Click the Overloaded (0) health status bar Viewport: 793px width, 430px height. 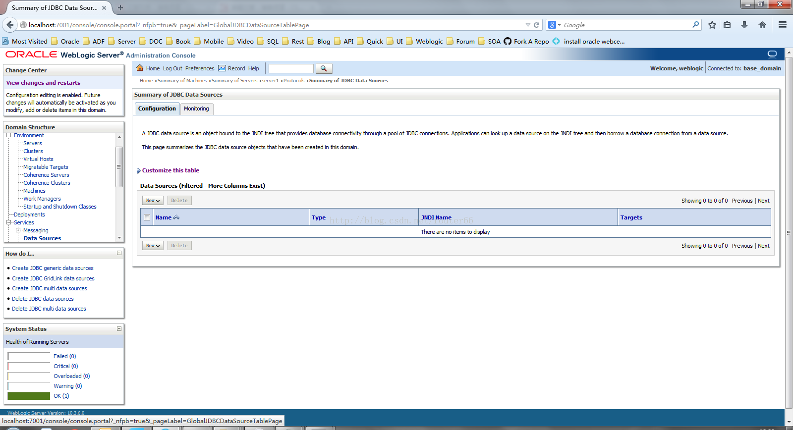(29, 376)
